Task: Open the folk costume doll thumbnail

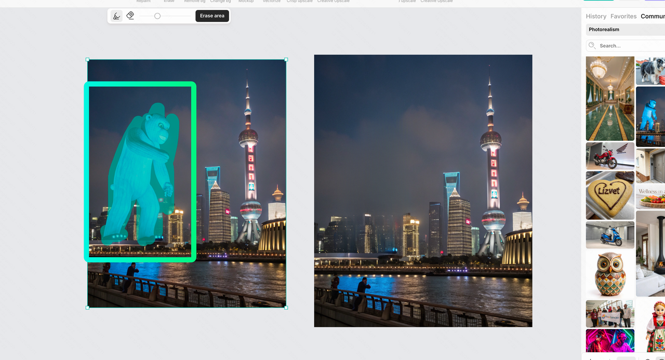Action: click(x=650, y=326)
